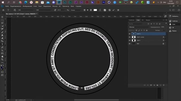Open the Свойства panel from side dock
The width and height of the screenshot is (181, 101).
tap(174, 21)
